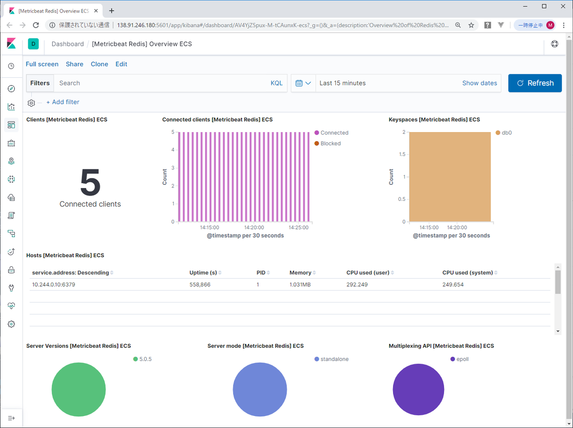Open Infrastructure icon in sidebar

point(11,198)
